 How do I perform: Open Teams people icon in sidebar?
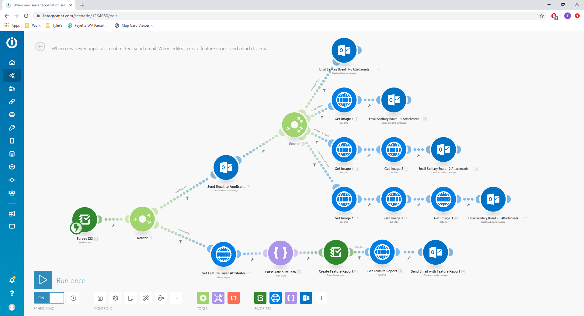[x=12, y=193]
